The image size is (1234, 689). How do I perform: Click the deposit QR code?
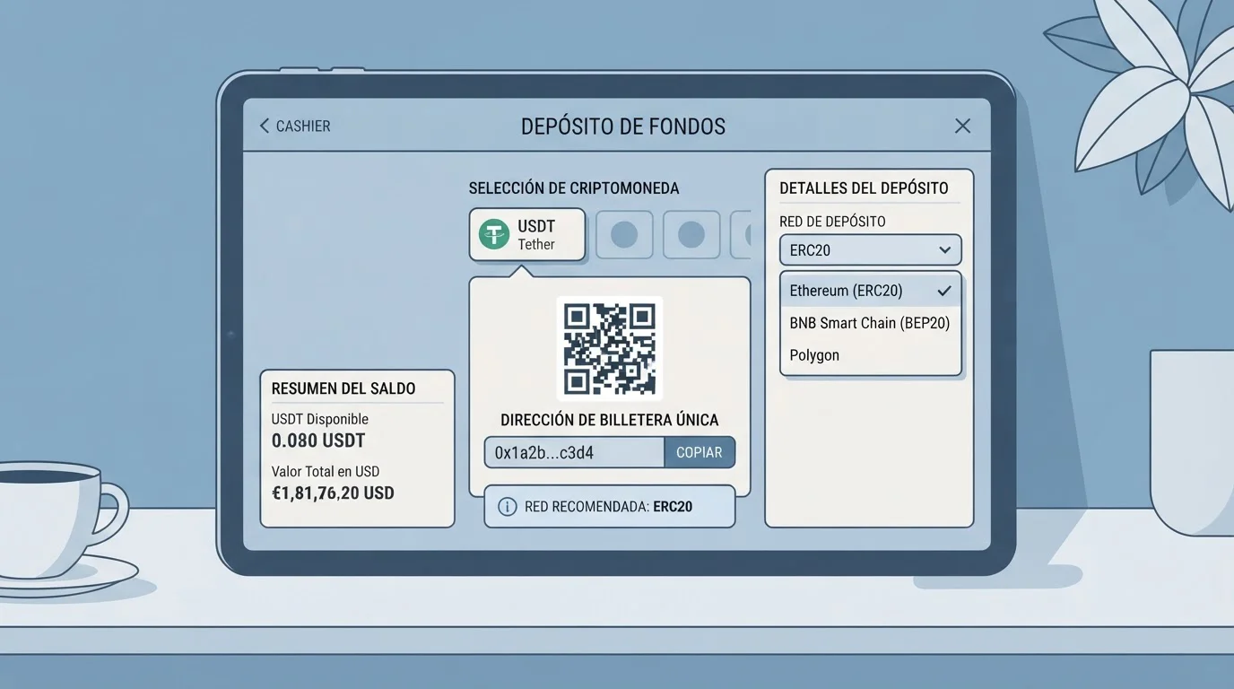pyautogui.click(x=610, y=349)
